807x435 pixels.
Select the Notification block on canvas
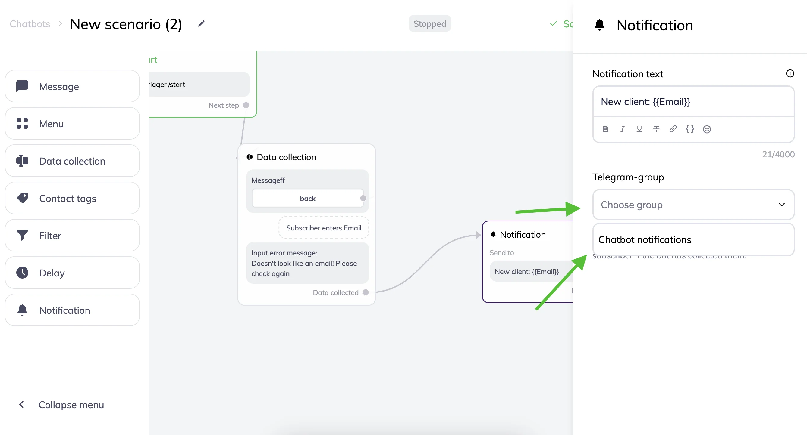(x=528, y=262)
